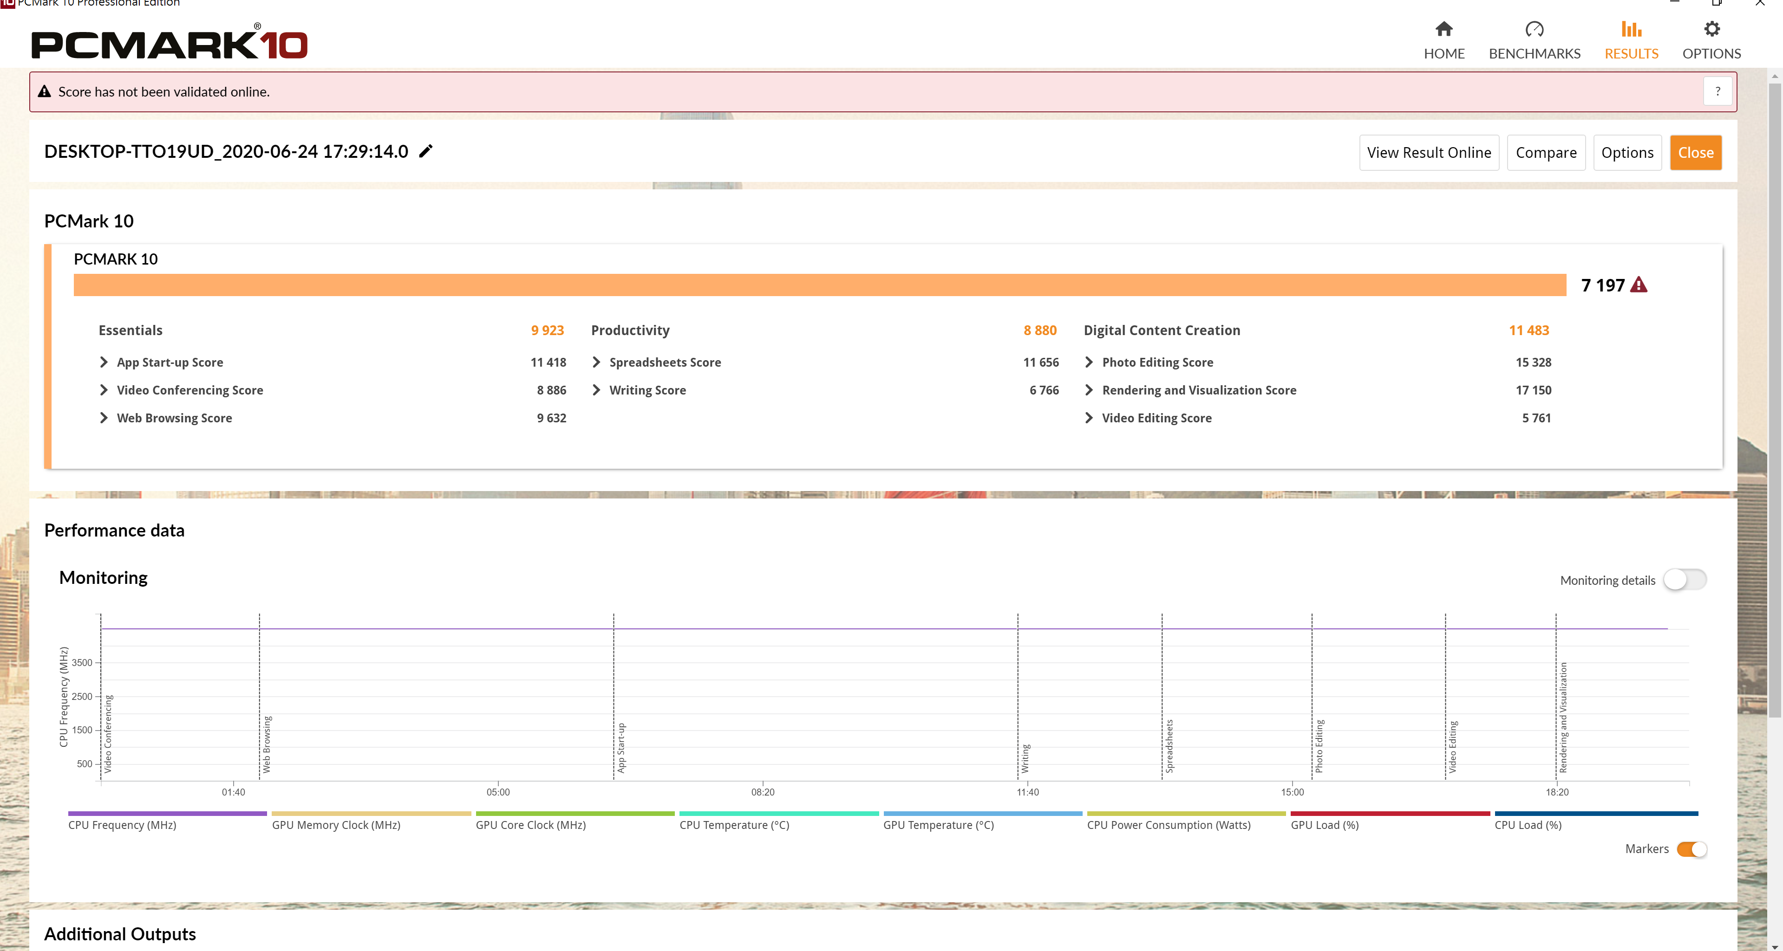Image resolution: width=1783 pixels, height=951 pixels.
Task: Toggle CPU Frequency (MHz) legend series
Action: click(167, 821)
